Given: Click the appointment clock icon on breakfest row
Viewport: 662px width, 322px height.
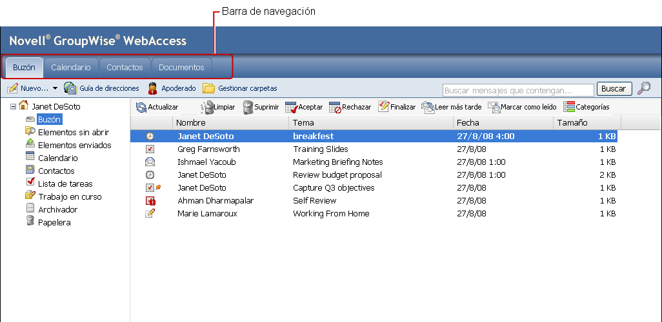Looking at the screenshot, I should [150, 136].
